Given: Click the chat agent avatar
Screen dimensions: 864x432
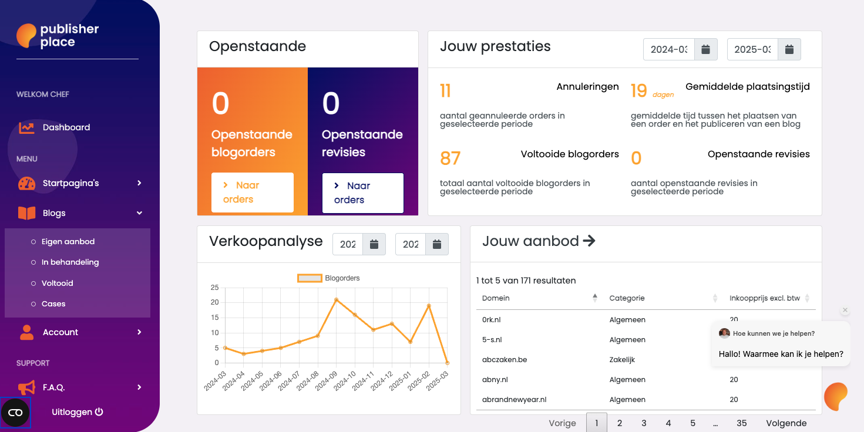Looking at the screenshot, I should (x=724, y=333).
